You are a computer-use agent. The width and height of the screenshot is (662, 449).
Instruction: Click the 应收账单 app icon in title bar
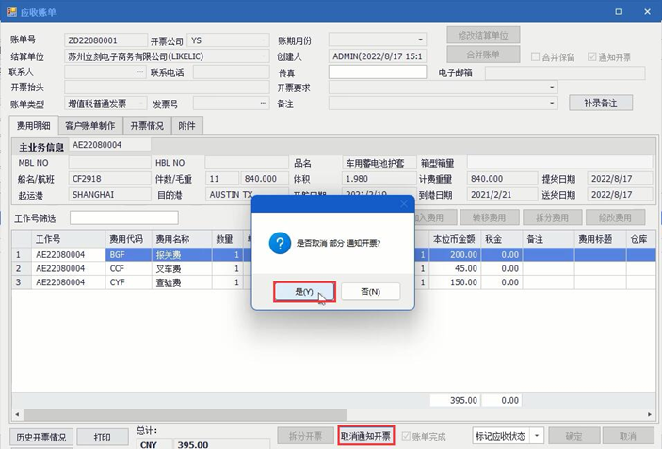pos(12,12)
